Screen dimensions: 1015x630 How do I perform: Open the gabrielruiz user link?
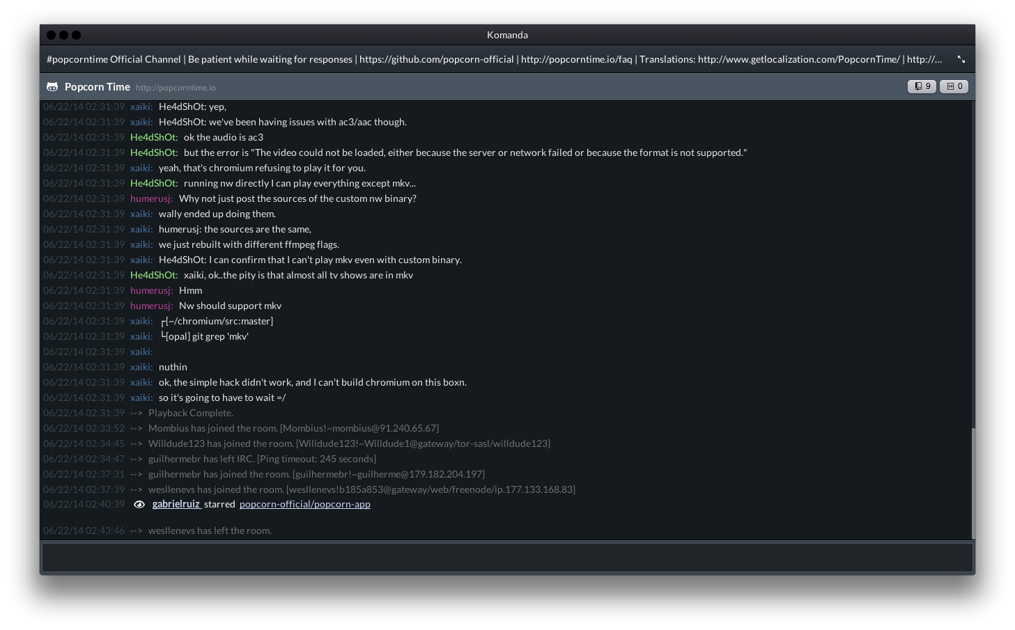tap(176, 504)
